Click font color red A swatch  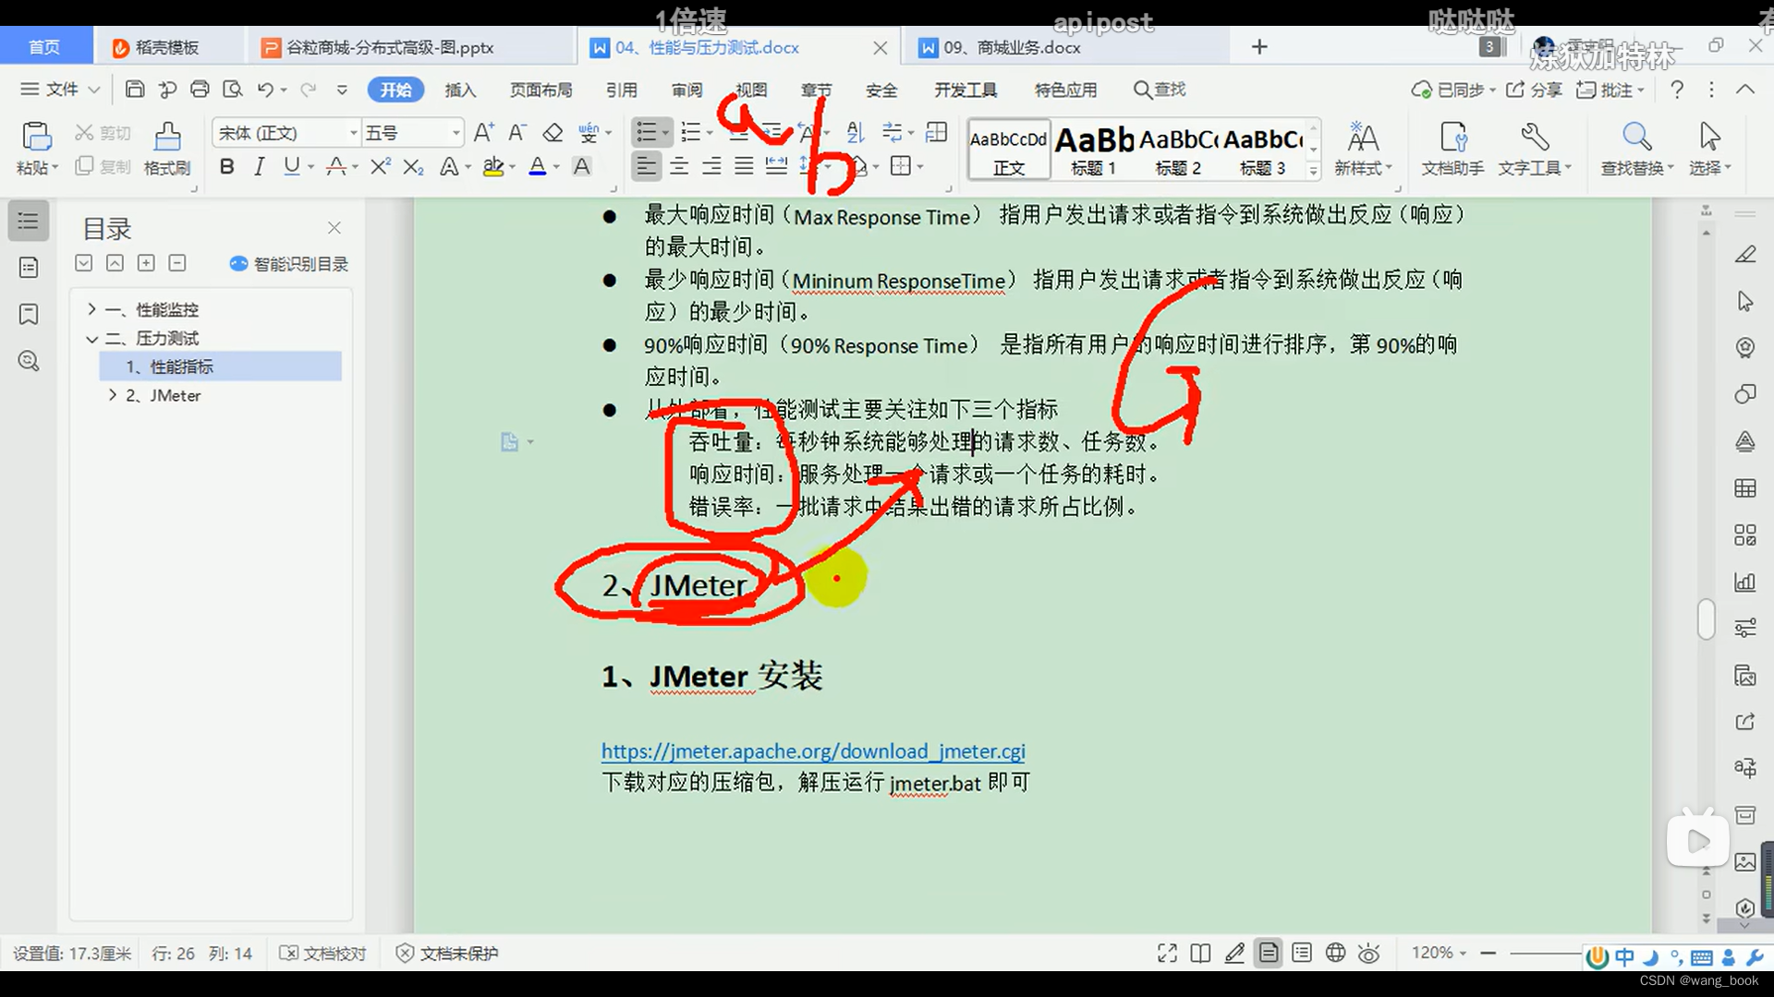tap(537, 166)
